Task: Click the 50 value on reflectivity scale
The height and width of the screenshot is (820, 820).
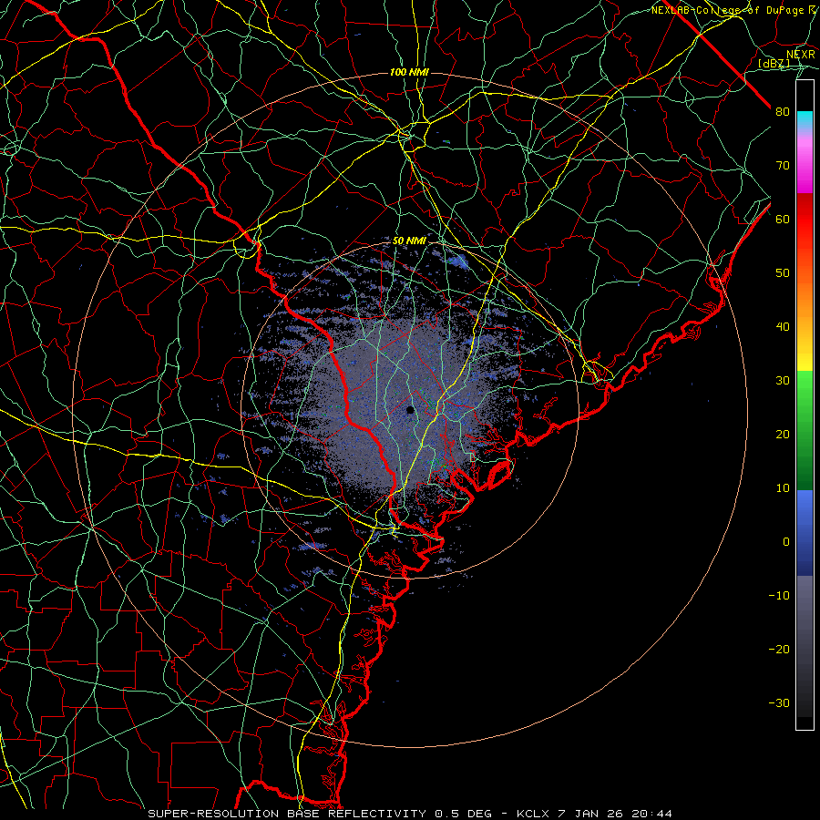Action: tap(783, 273)
